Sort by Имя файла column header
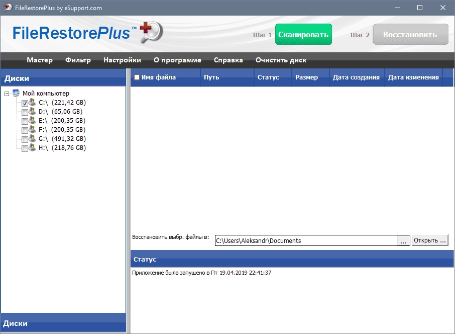 165,77
